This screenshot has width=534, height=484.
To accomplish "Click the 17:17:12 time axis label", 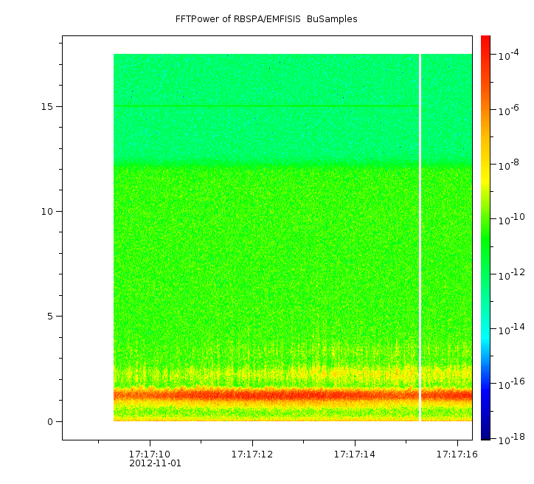I will (x=252, y=454).
